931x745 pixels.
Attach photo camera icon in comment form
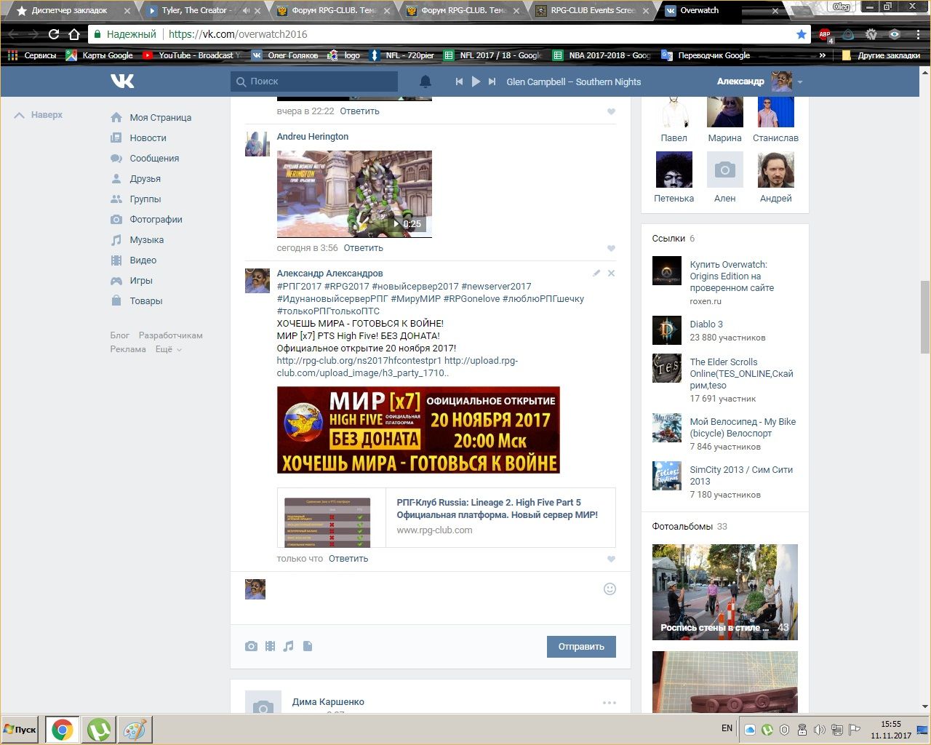coord(251,646)
